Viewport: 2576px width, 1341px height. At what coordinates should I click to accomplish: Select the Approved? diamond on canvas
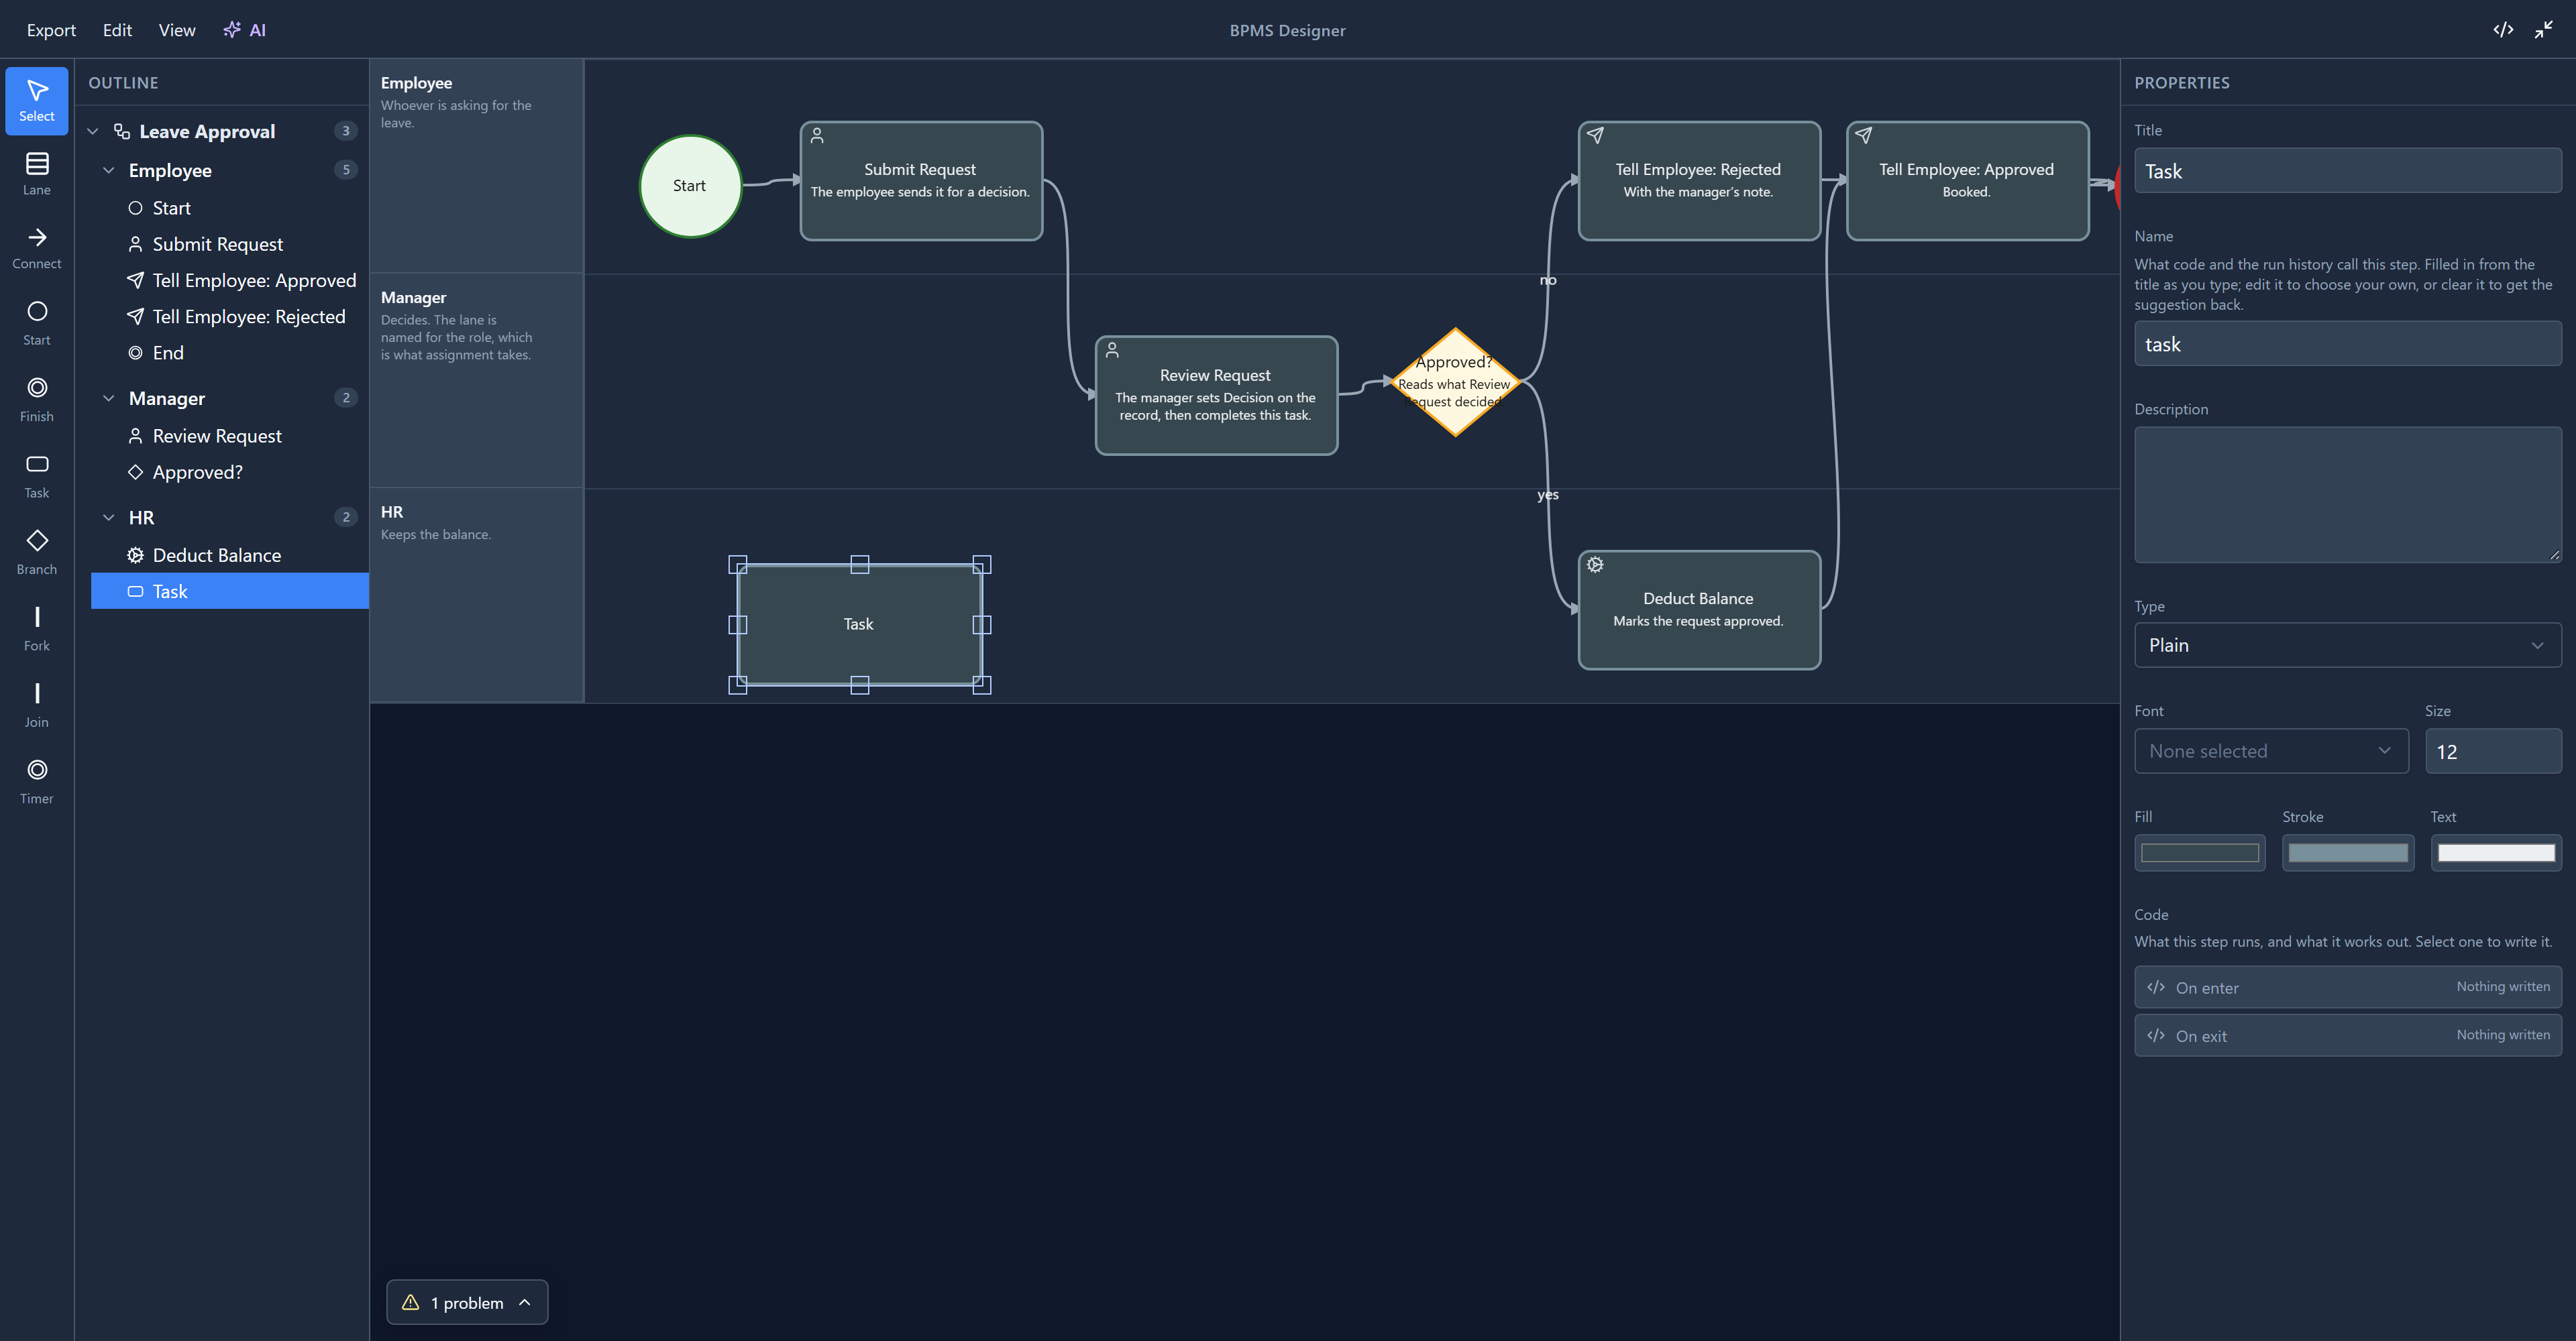tap(1455, 382)
